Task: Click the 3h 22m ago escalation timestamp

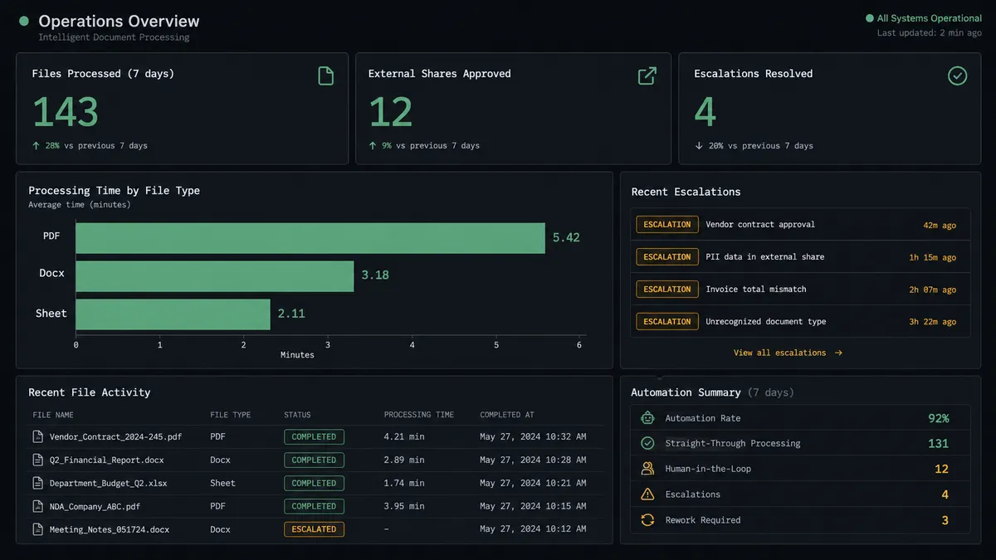Action: point(932,322)
